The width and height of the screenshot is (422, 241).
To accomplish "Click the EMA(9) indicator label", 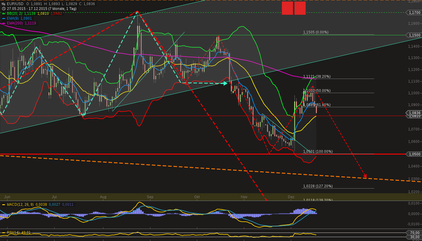I will pos(13,18).
